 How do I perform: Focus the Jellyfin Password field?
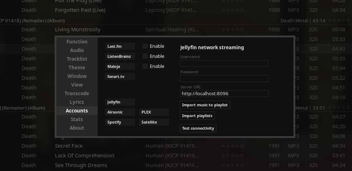click(224, 78)
